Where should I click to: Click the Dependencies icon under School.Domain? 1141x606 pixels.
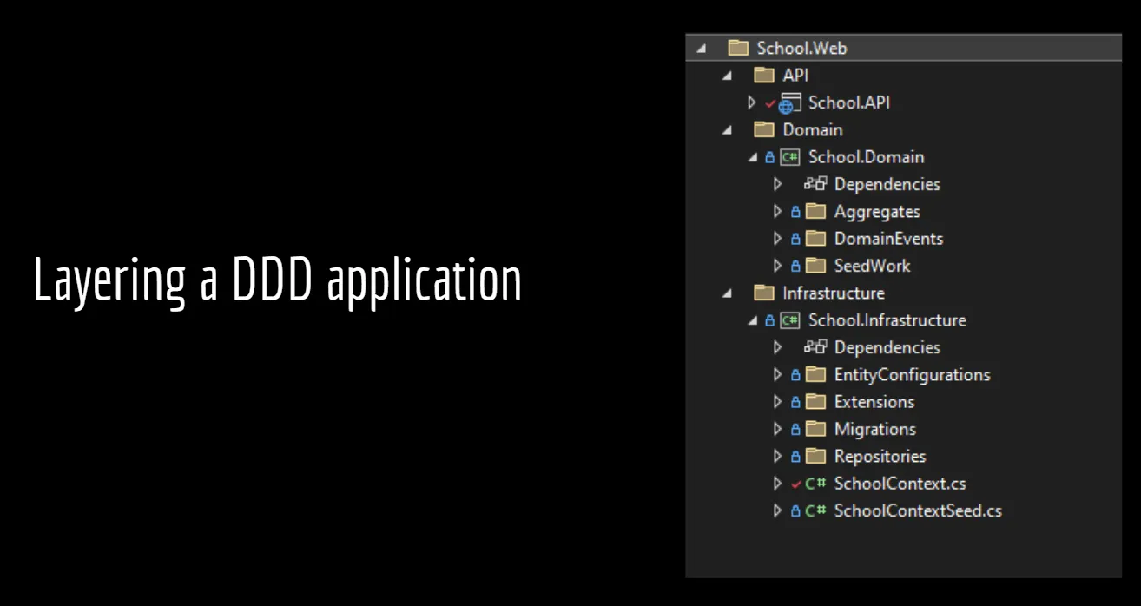click(x=815, y=184)
